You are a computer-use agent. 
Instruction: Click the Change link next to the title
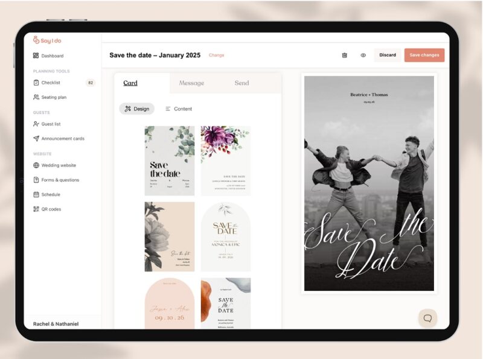tap(217, 55)
